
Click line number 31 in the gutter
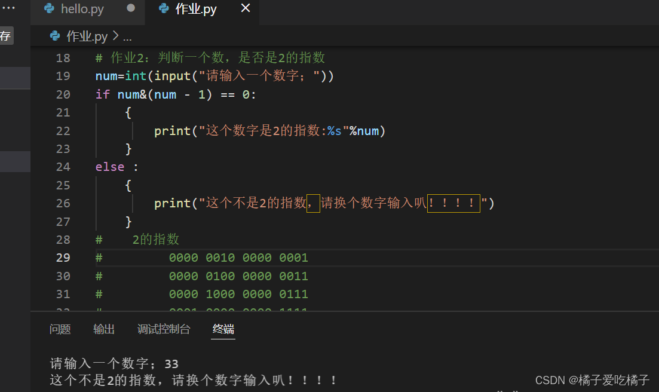pos(63,294)
